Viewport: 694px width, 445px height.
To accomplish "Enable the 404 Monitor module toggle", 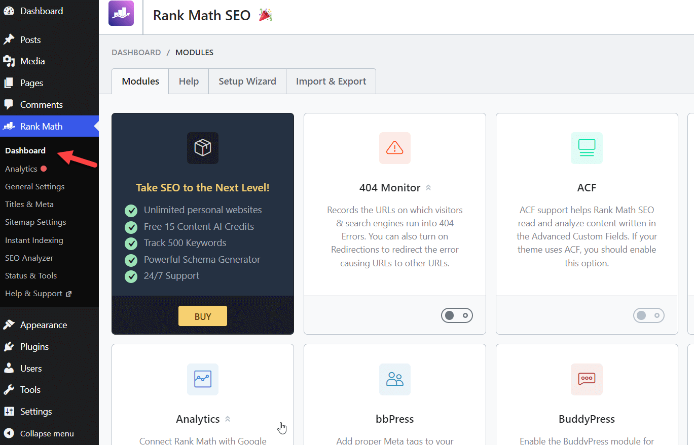I will tap(457, 315).
